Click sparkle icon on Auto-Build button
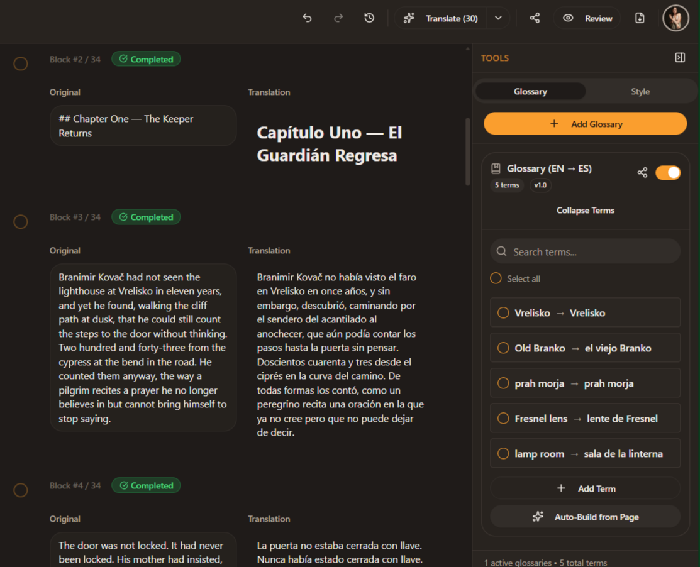The height and width of the screenshot is (567, 700). (x=538, y=517)
